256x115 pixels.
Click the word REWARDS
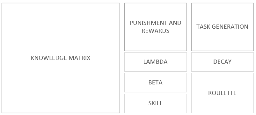coord(156,31)
